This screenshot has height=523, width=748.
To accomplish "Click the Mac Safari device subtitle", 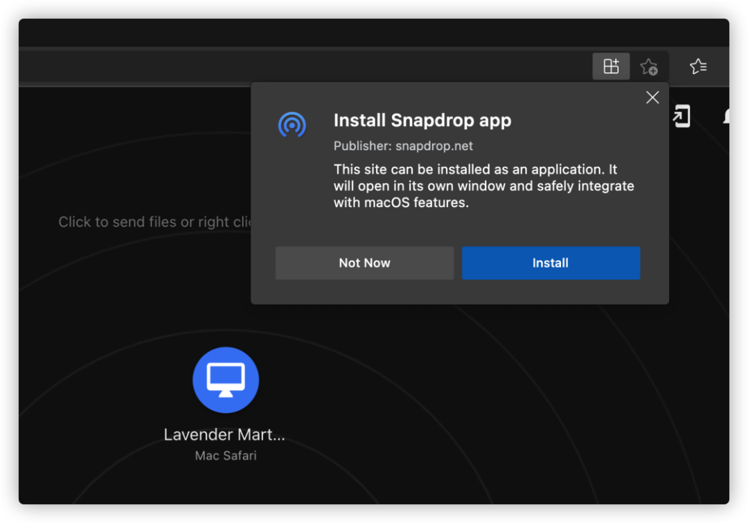I will 226,456.
